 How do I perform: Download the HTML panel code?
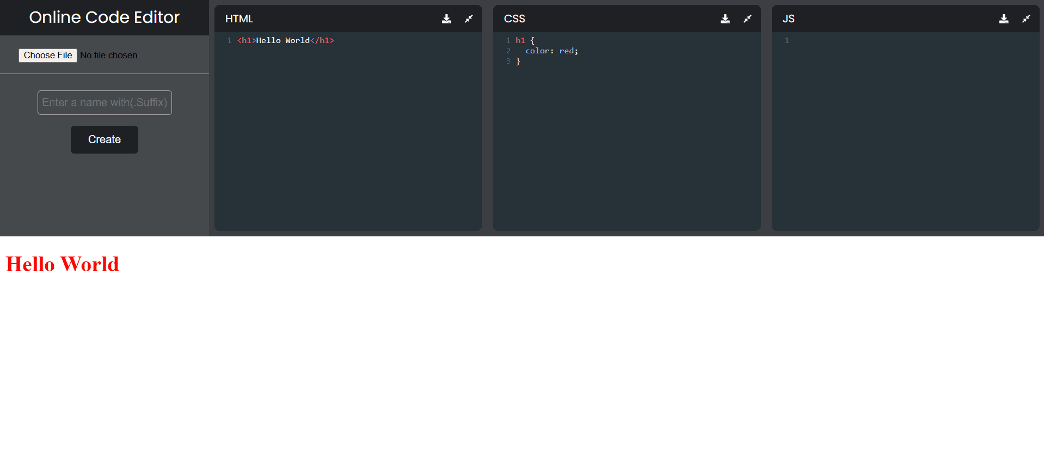pos(446,19)
